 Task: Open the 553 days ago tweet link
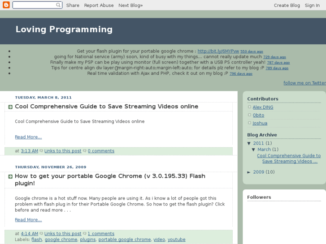(252, 51)
